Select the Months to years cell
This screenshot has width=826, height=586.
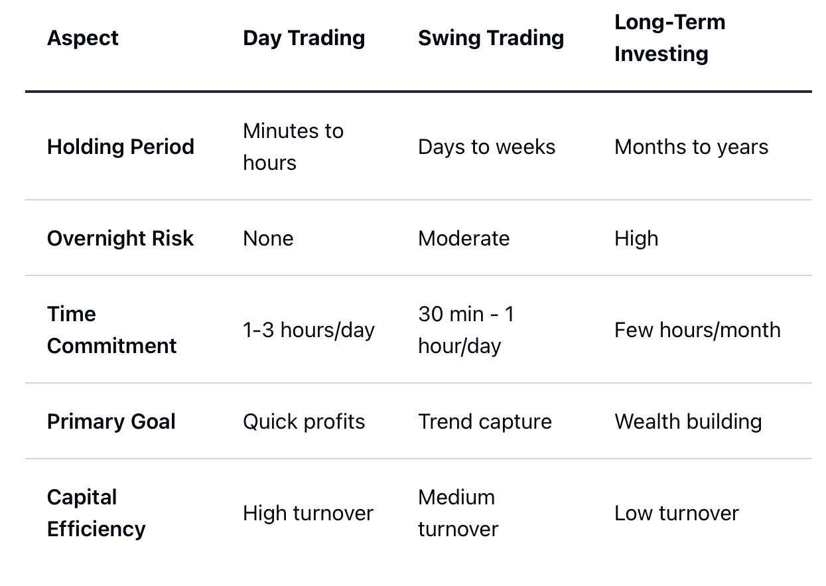691,147
